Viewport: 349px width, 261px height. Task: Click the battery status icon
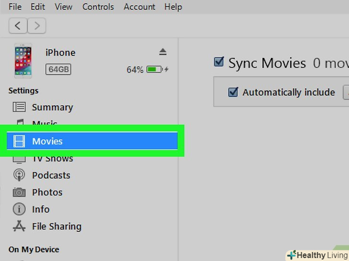pyautogui.click(x=154, y=69)
